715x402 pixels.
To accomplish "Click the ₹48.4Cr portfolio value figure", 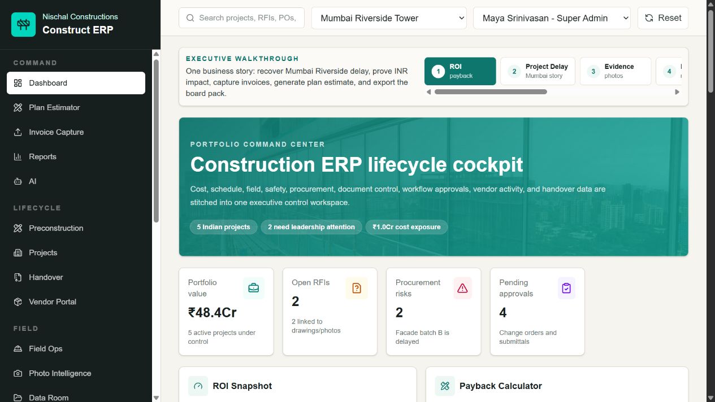I will [213, 312].
